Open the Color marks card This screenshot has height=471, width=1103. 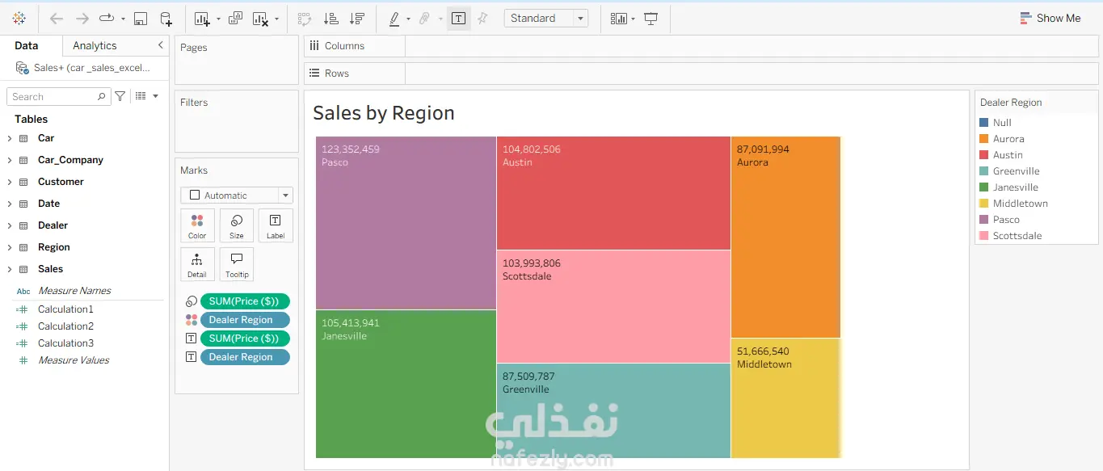[197, 225]
